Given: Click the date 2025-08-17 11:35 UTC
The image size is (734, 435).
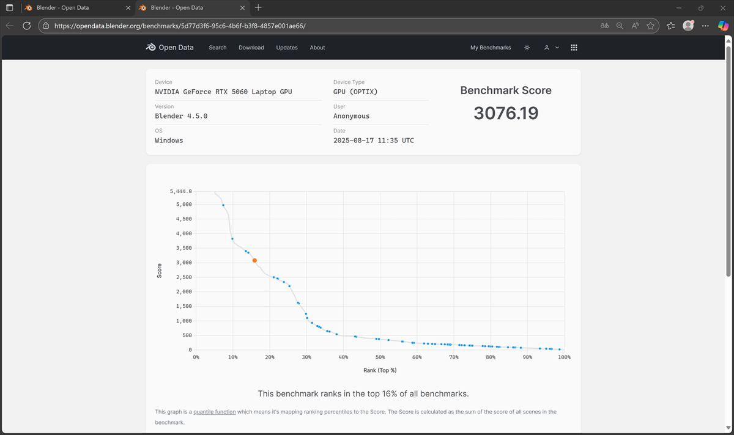Looking at the screenshot, I should pyautogui.click(x=374, y=141).
